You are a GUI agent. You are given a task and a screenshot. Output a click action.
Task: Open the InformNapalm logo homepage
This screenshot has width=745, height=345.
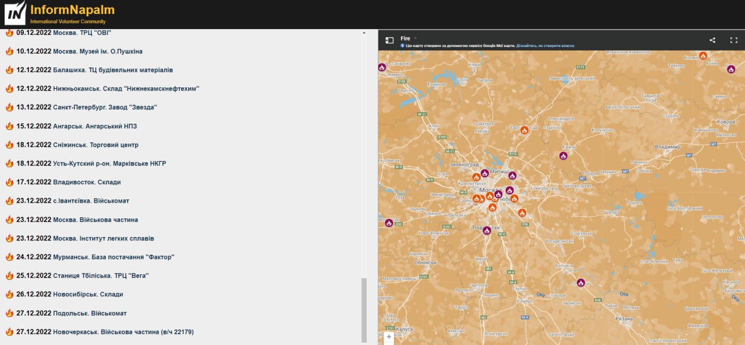click(15, 13)
